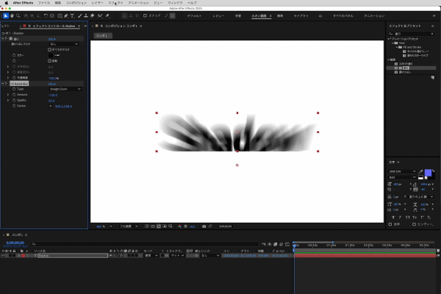The width and height of the screenshot is (441, 294).
Task: Open the Fill Mask dropdown
Action: click(x=63, y=44)
